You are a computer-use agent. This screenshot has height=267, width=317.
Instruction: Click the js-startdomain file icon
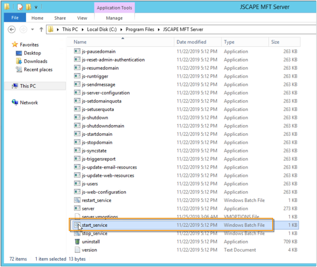click(x=77, y=134)
